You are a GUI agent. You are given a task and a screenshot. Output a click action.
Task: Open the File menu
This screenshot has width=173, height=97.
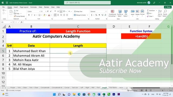coord(4,7)
